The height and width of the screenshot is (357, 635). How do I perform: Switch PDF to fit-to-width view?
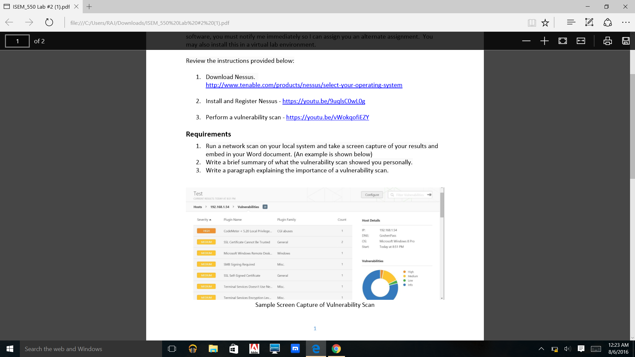pyautogui.click(x=581, y=41)
